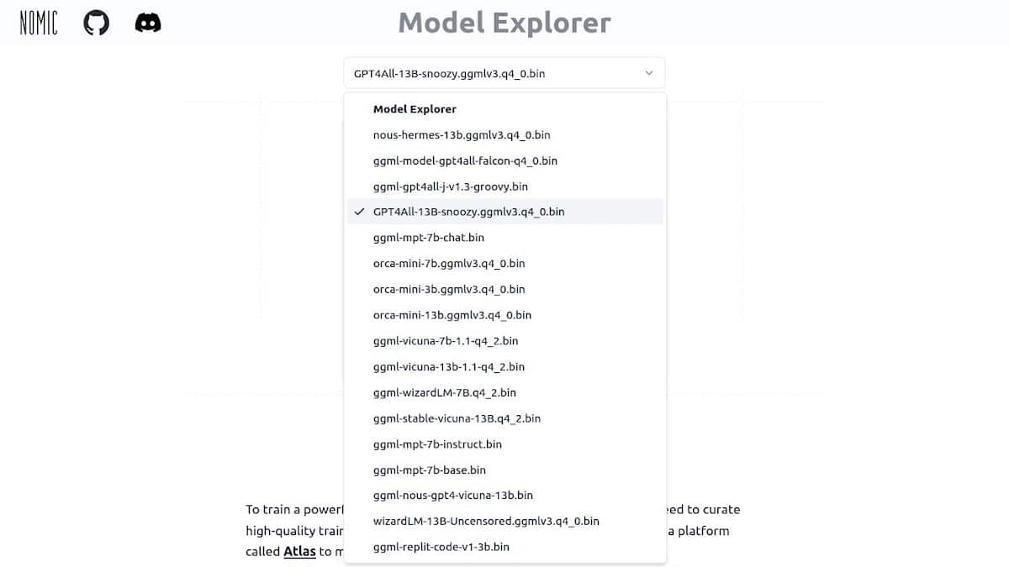Pick ggml-mpt-7b-instruct.bin option
This screenshot has width=1009, height=567.
tap(437, 444)
